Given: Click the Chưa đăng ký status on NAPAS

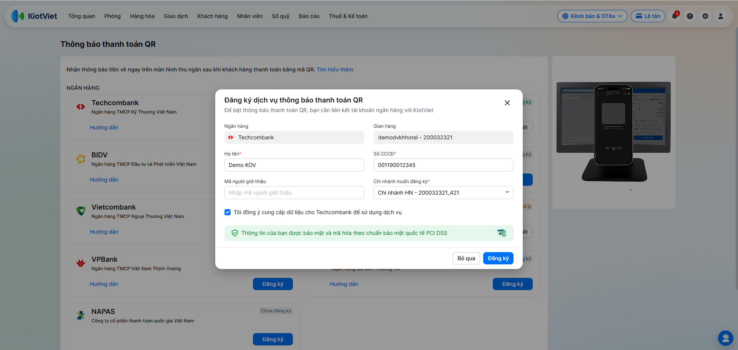Looking at the screenshot, I should 276,311.
